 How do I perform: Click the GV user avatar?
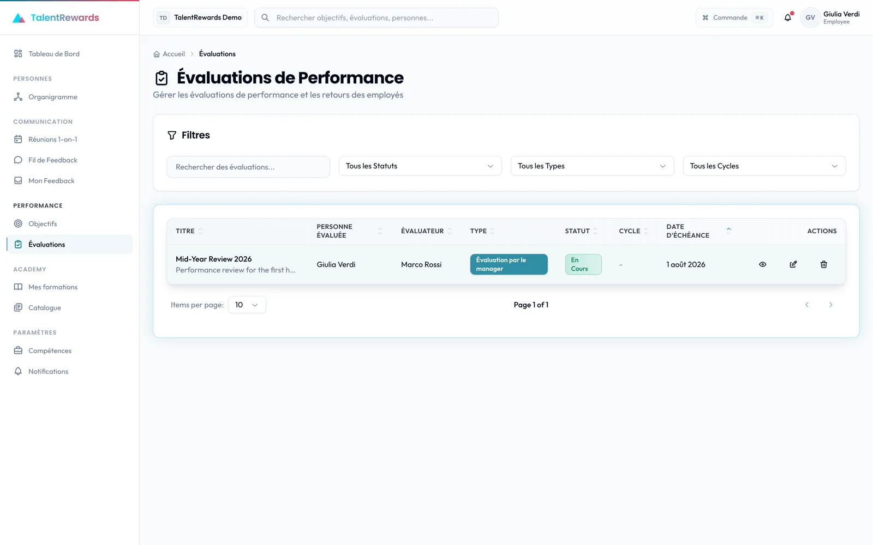pos(810,17)
